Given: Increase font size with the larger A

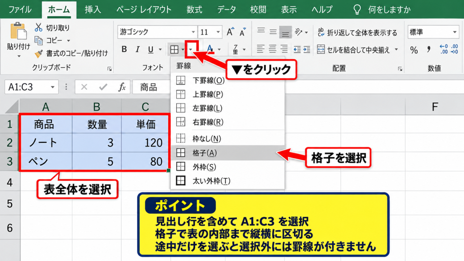Looking at the screenshot, I should [x=230, y=32].
